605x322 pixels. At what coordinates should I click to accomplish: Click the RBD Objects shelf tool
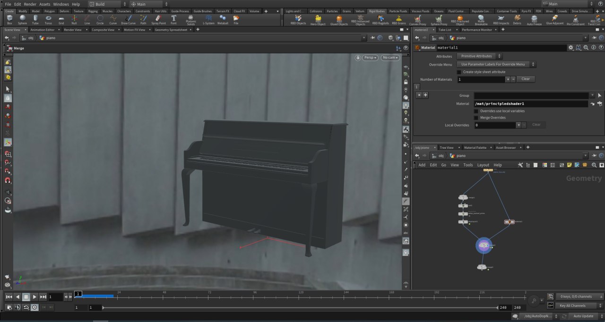tap(298, 19)
